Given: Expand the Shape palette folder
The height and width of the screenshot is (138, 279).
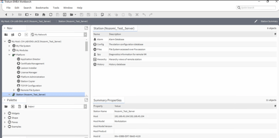Looking at the screenshot, I should tap(5, 118).
